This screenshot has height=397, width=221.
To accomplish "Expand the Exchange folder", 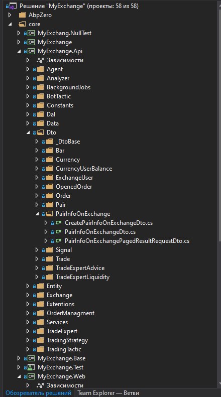I will [28, 295].
